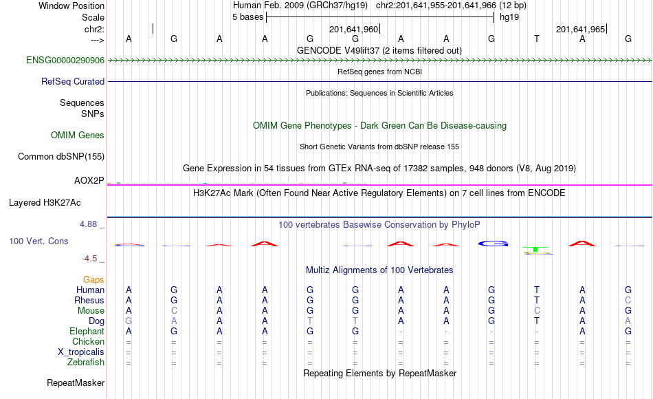The width and height of the screenshot is (653, 399).
Task: Select the X_tropicalis species label
Action: coord(81,352)
